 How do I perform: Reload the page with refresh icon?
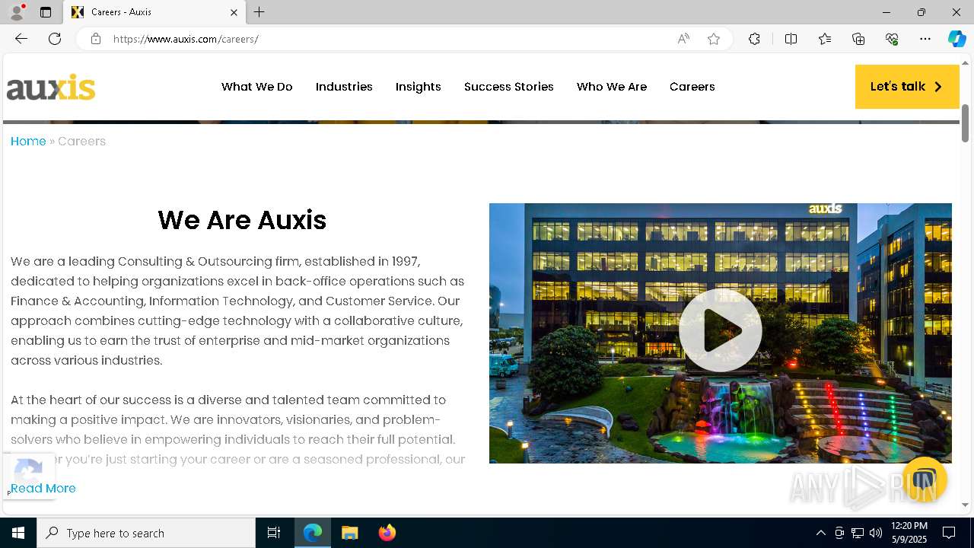coord(55,39)
